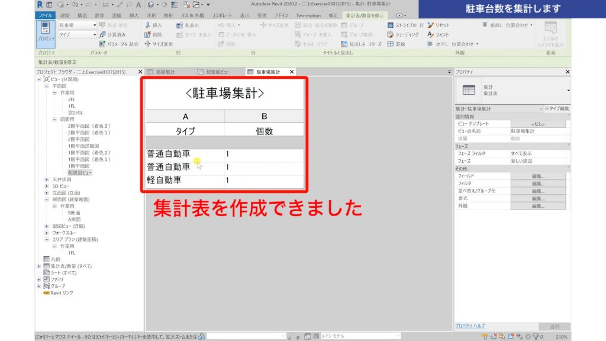
Task: Expand the 3Dビュー tree node
Action: (x=46, y=186)
